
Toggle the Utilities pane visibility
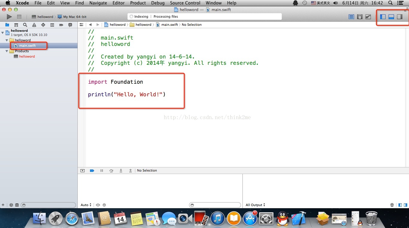pyautogui.click(x=400, y=17)
